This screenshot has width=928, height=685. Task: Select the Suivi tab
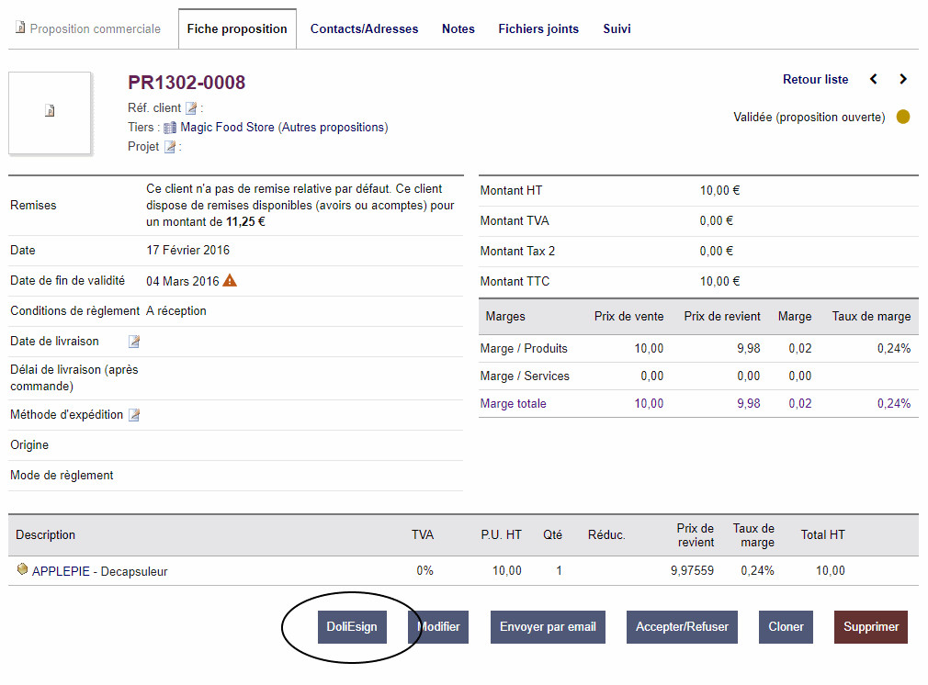(617, 28)
